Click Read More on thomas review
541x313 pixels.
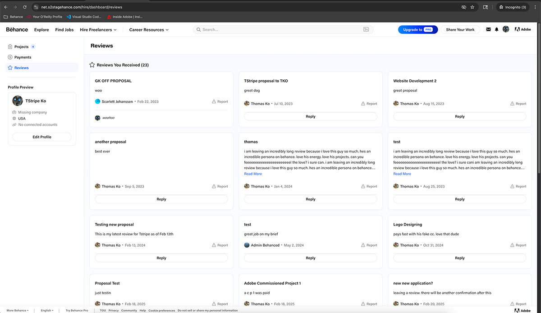coord(253,174)
